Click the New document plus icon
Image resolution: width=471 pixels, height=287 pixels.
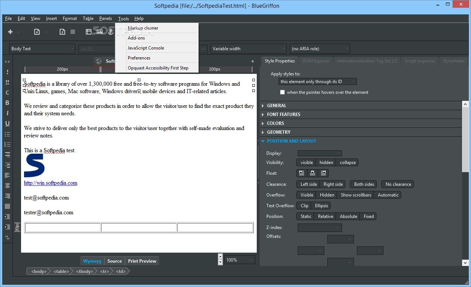10,32
